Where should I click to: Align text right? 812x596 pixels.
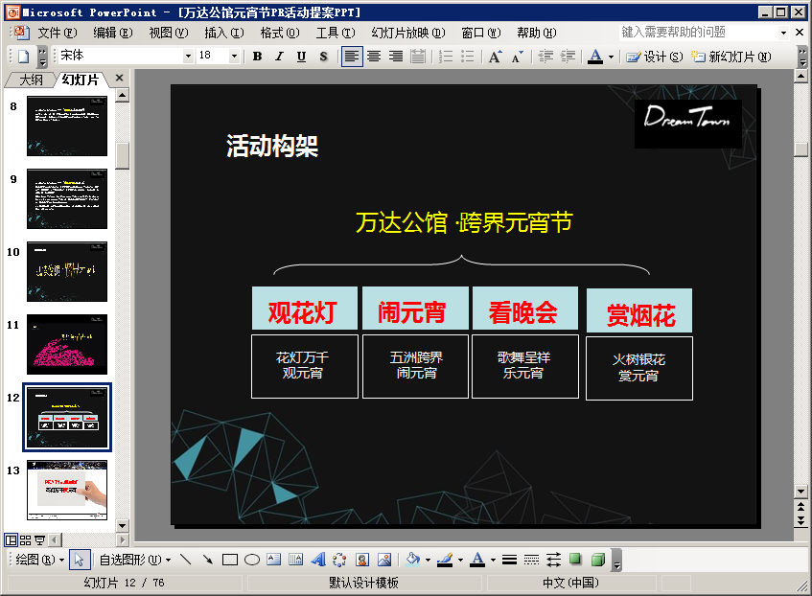click(x=396, y=56)
